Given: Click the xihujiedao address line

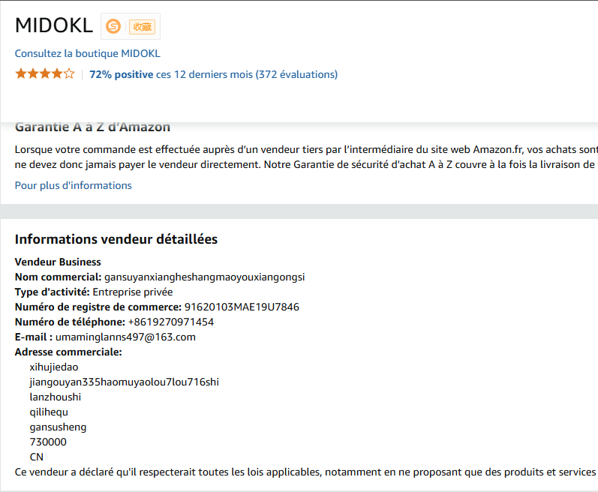Looking at the screenshot, I should click(x=54, y=367).
